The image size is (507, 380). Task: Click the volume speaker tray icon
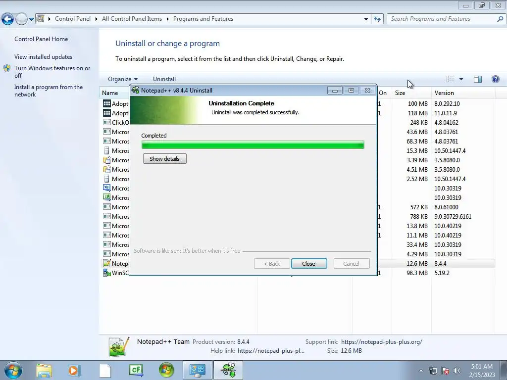(x=456, y=371)
